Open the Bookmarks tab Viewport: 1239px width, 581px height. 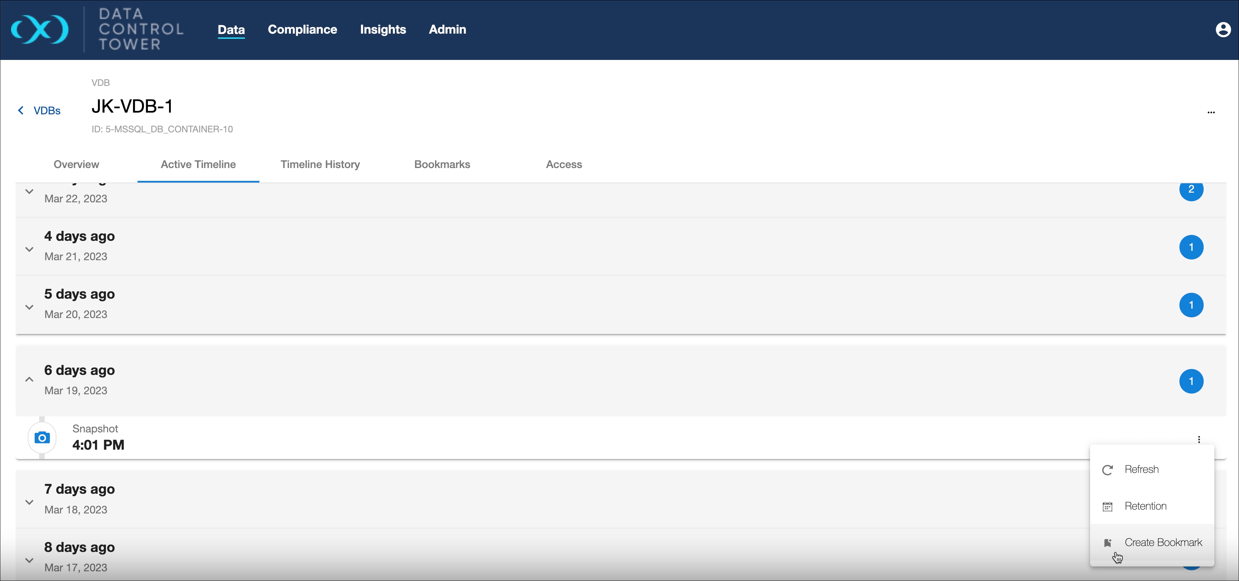(442, 165)
